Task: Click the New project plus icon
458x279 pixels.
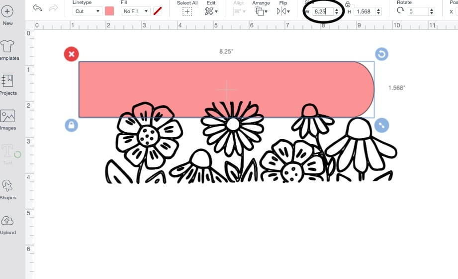Action: point(7,11)
